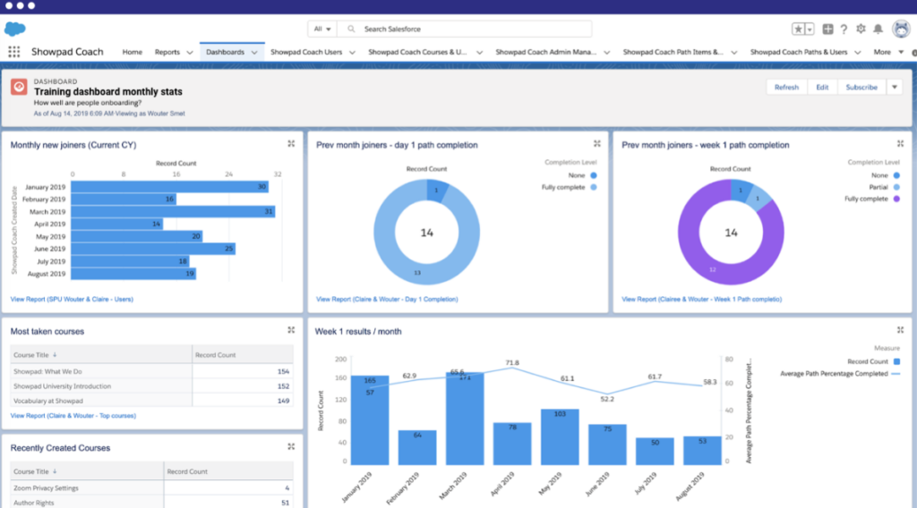The height and width of the screenshot is (508, 917).
Task: Open the Help question mark icon
Action: [x=844, y=29]
